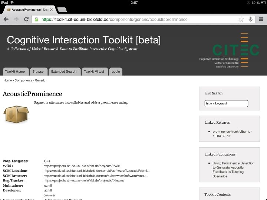Start voice search with the microphone icon
This screenshot has height=200, width=267.
click(250, 19)
